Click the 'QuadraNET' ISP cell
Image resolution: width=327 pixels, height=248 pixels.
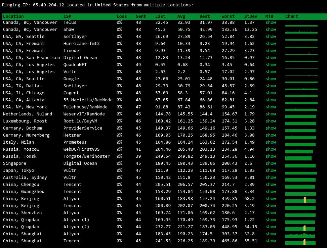pos(75,65)
